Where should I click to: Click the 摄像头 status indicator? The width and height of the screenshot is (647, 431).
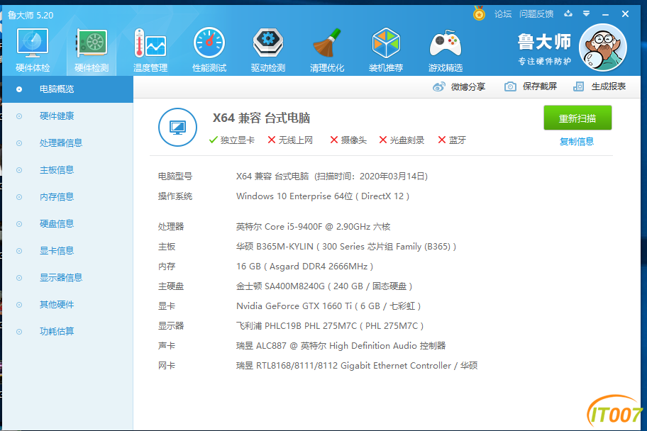tap(348, 140)
